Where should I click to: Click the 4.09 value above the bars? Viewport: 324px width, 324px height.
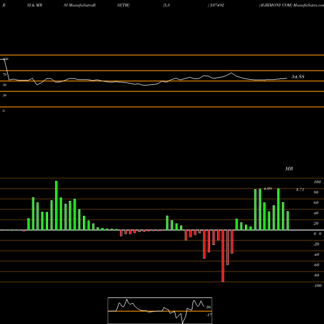(x=268, y=189)
